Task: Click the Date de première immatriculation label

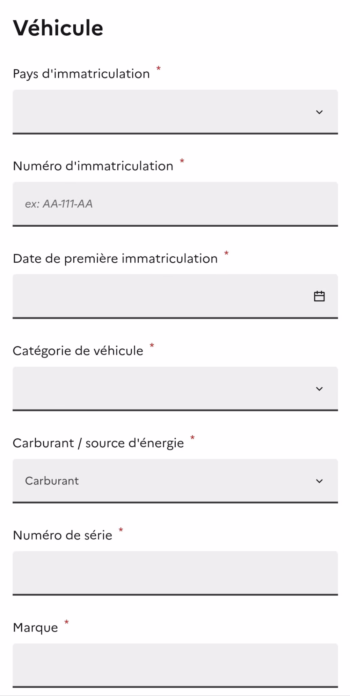Action: 115,259
